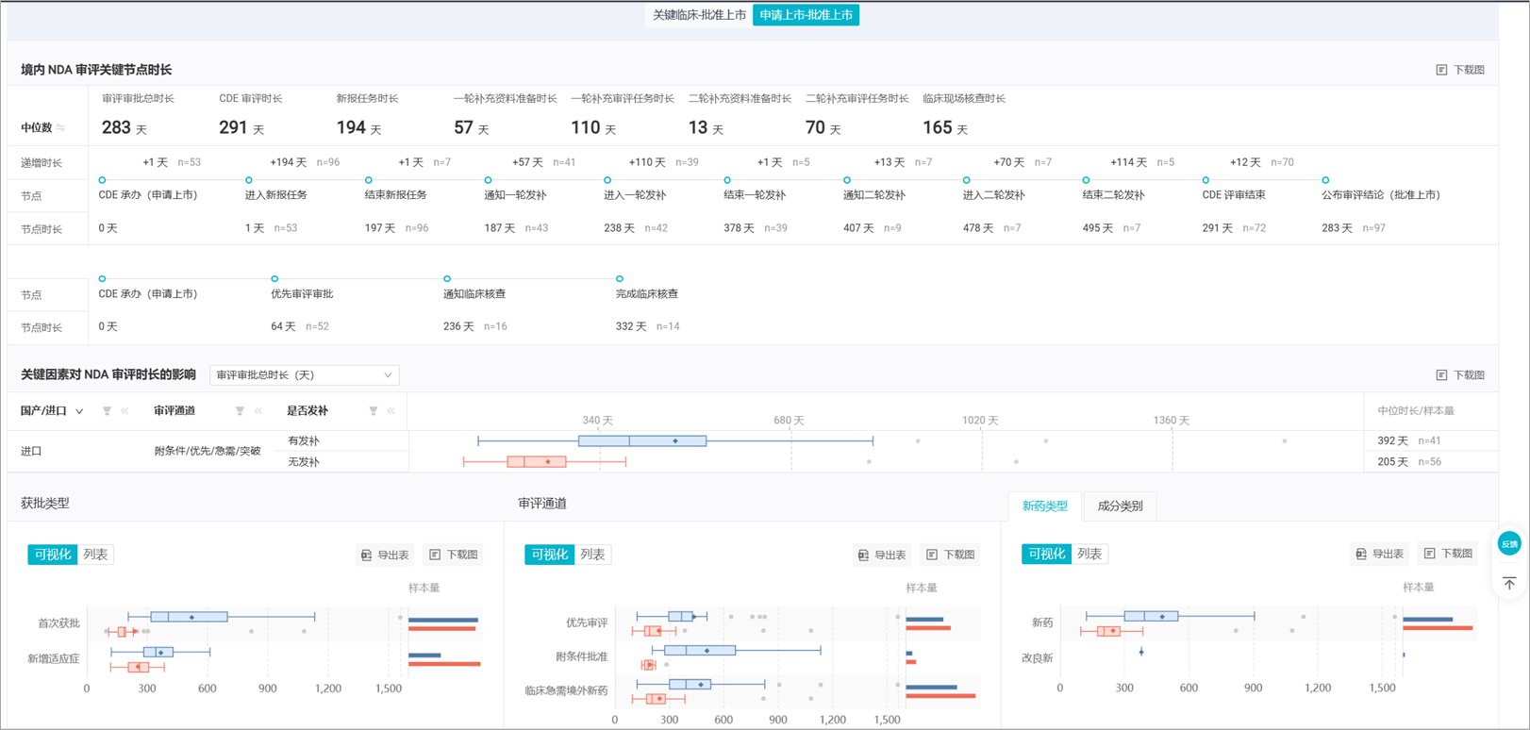1530x730 pixels.
Task: Click the red sample-size bar for 新增适应症
Action: (x=444, y=664)
